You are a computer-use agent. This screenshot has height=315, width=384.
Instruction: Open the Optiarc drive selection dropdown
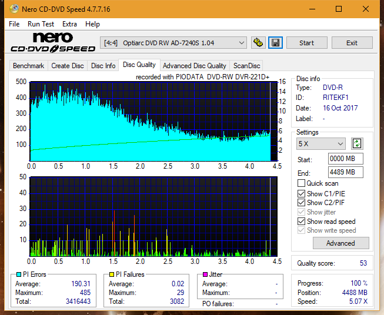(173, 43)
